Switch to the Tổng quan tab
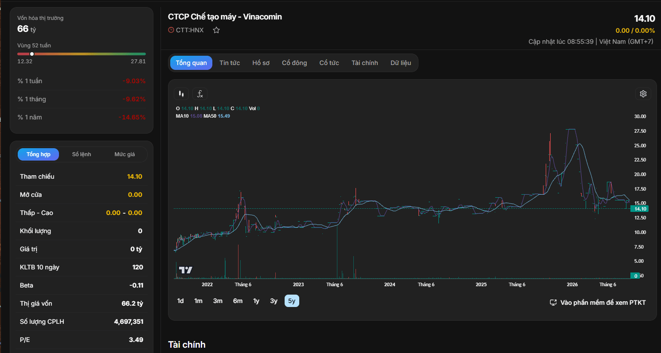 click(191, 63)
